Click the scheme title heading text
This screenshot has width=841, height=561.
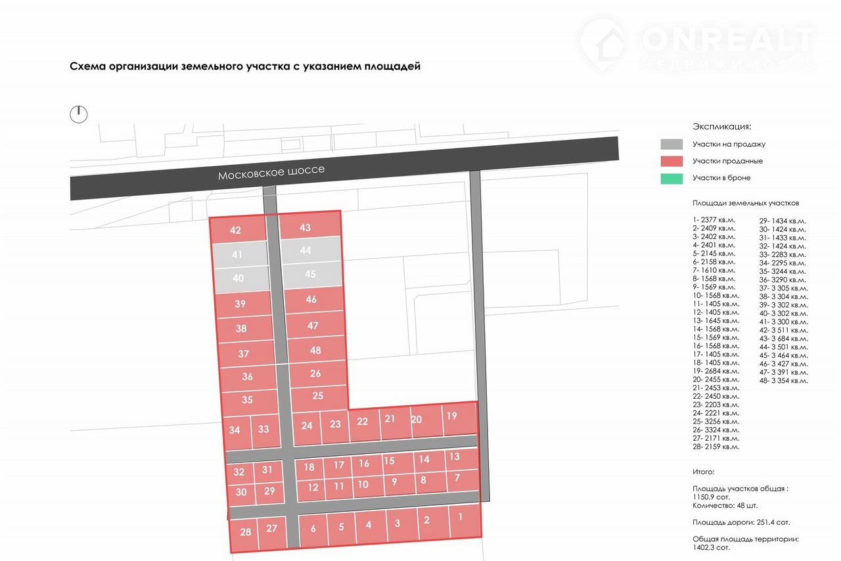pos(244,66)
